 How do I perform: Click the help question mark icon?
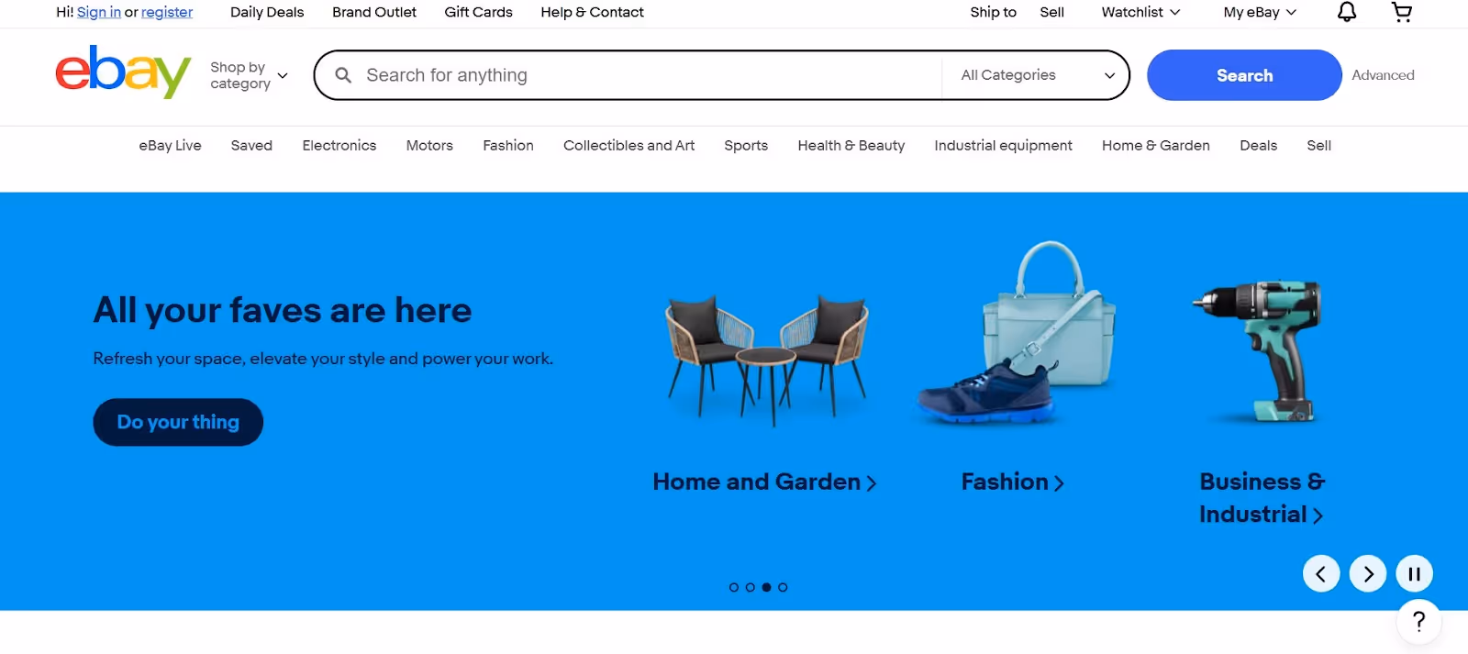(x=1418, y=621)
